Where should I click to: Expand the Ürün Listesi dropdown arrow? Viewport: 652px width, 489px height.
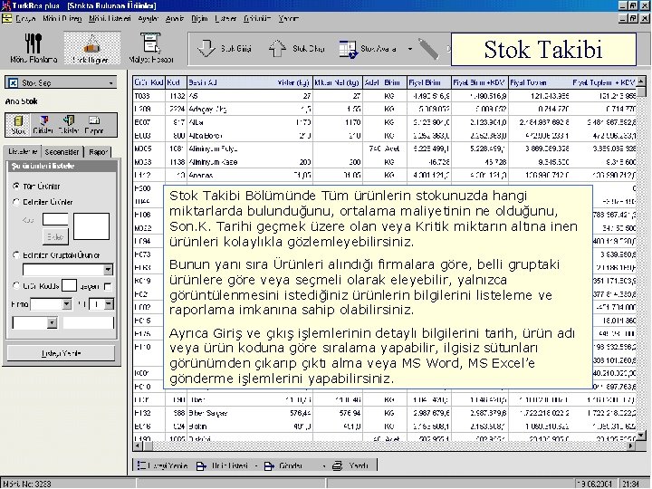(x=255, y=466)
